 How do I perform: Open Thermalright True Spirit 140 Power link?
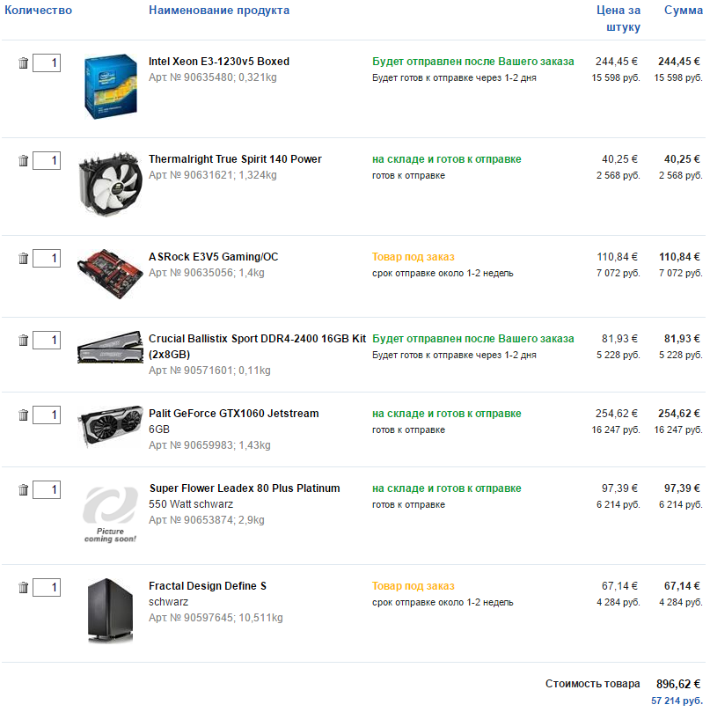tap(235, 159)
